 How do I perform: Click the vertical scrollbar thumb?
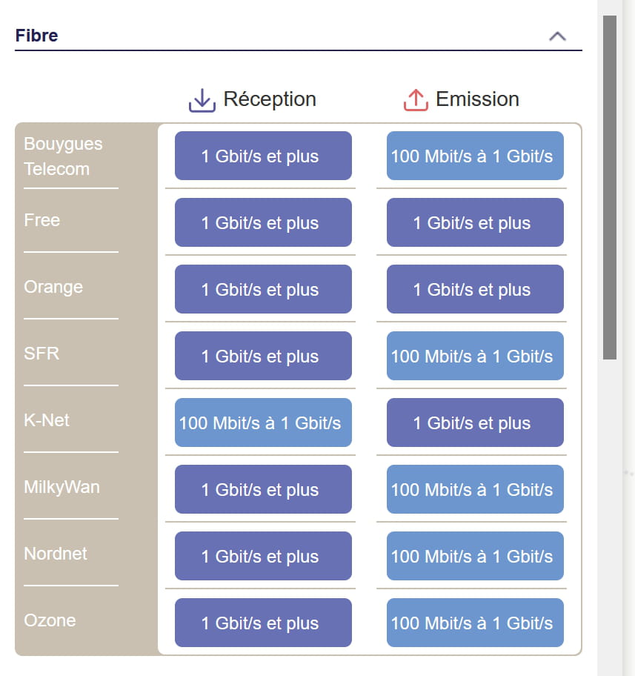click(610, 188)
